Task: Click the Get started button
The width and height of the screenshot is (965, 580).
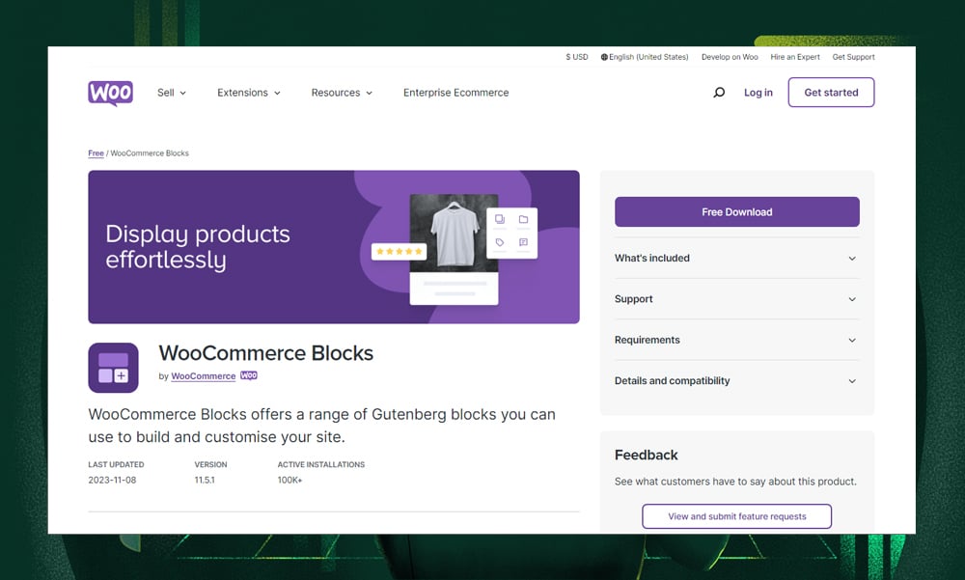Action: [x=831, y=93]
